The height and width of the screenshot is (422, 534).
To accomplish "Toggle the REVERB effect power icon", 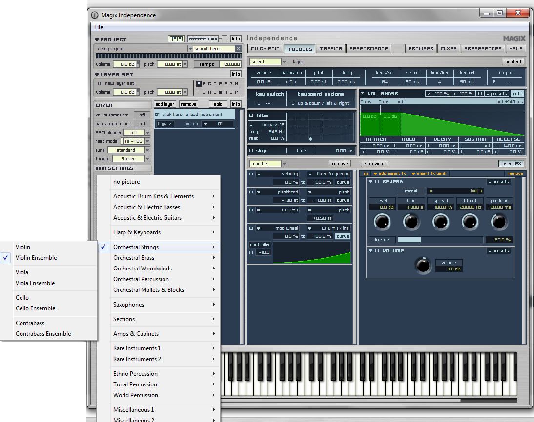I will (377, 182).
